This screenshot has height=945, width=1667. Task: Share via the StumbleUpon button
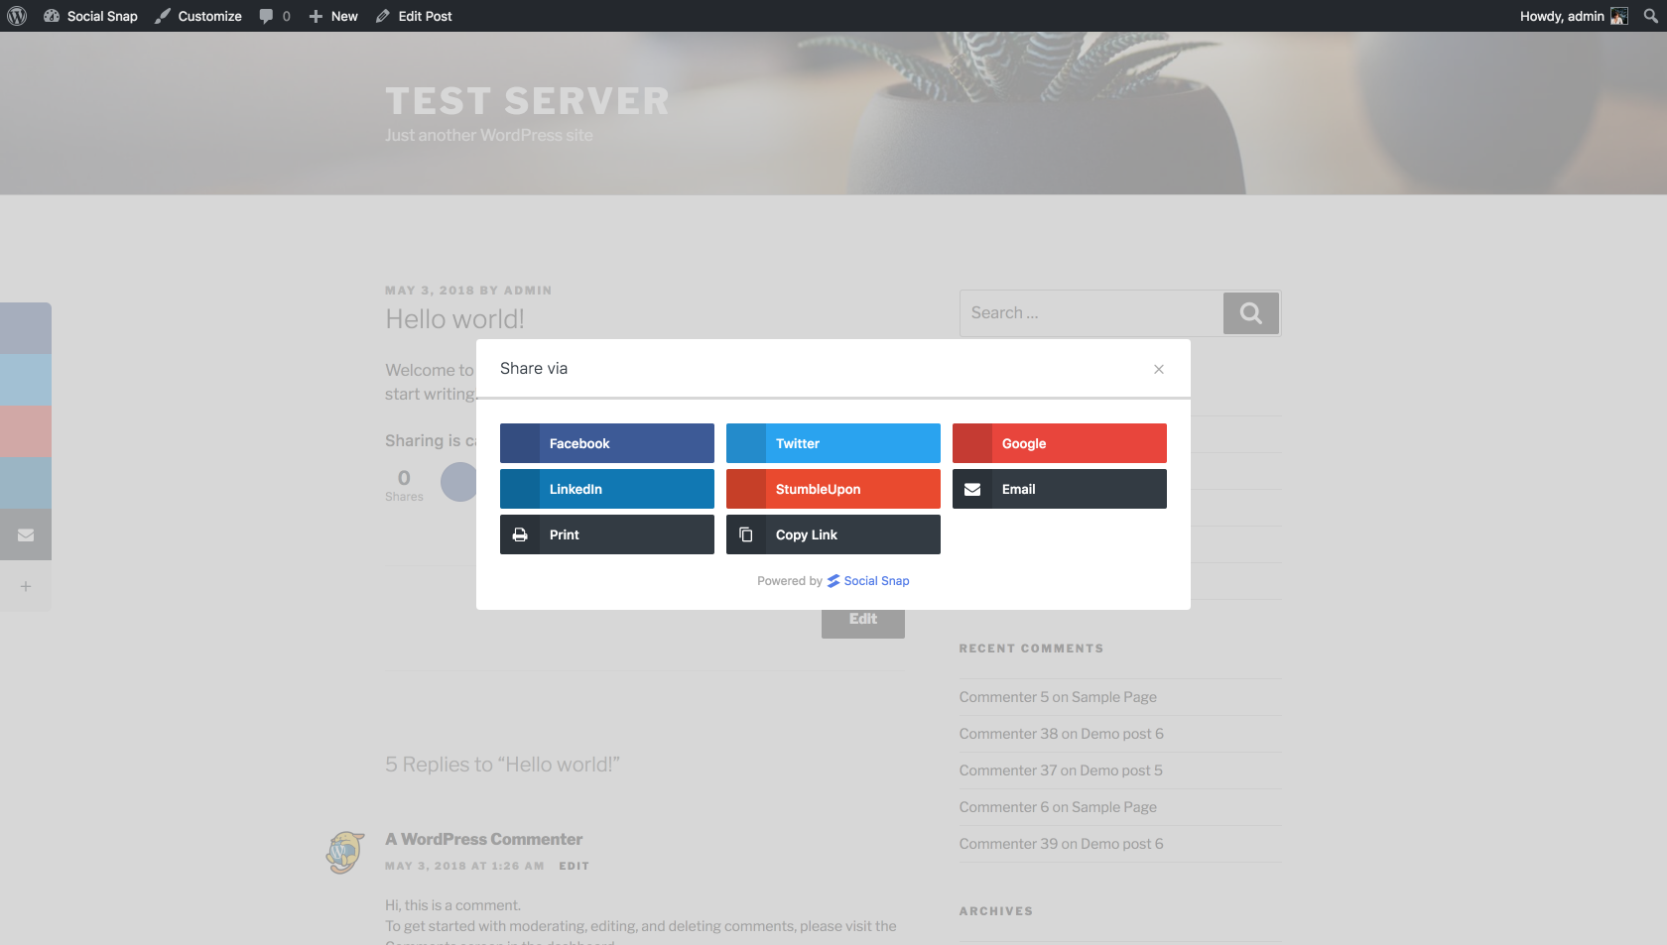click(833, 489)
